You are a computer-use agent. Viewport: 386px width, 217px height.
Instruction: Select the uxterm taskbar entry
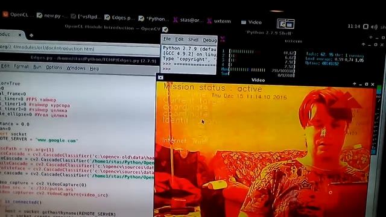click(219, 21)
